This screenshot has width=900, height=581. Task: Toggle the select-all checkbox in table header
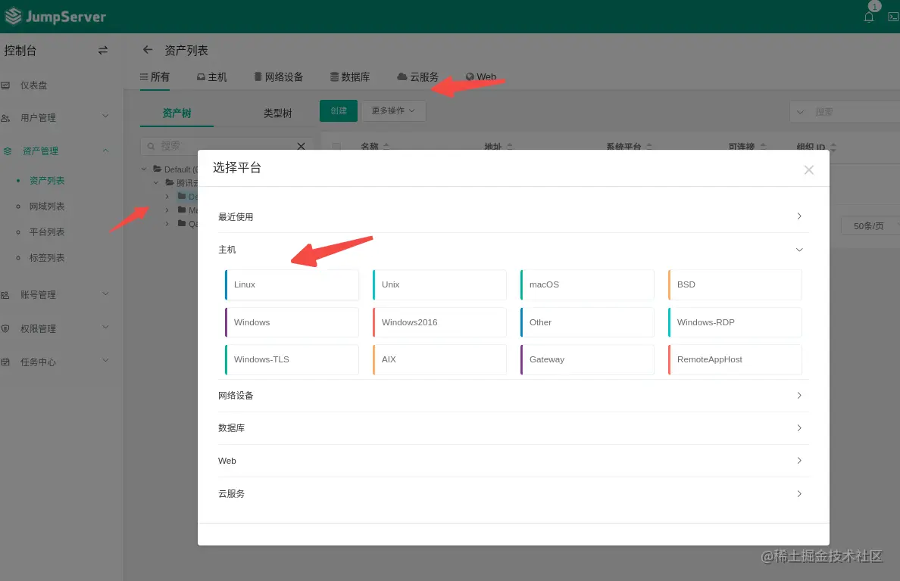[x=336, y=147]
